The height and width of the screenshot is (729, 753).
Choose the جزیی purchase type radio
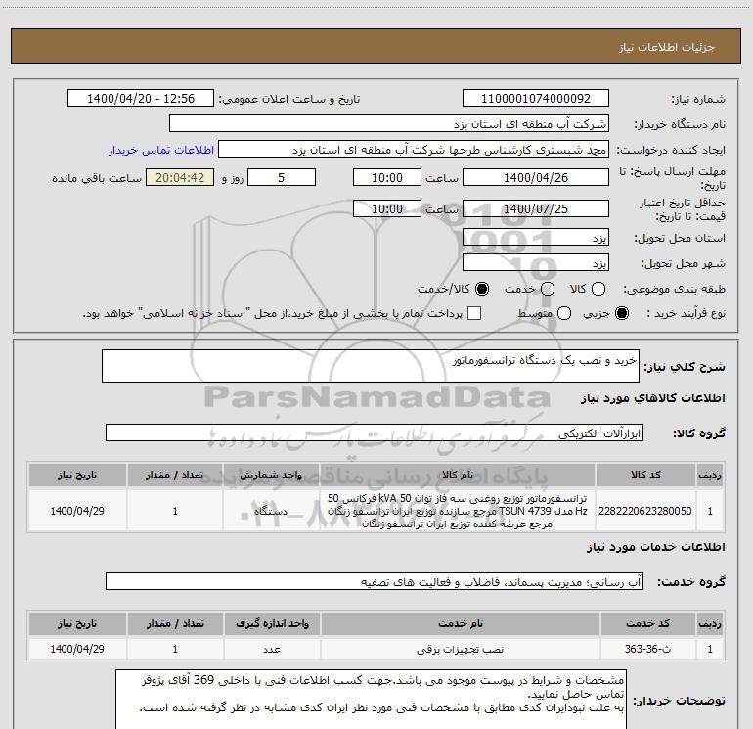click(x=622, y=314)
